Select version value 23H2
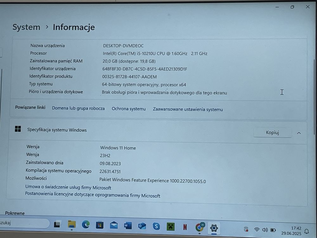317x238 pixels. [x=105, y=155]
